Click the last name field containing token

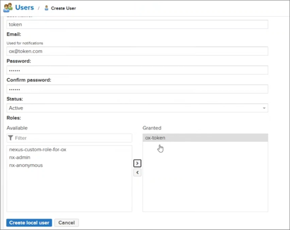(x=137, y=25)
